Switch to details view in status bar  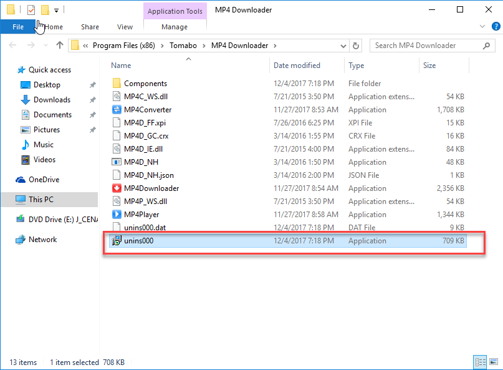[479, 362]
